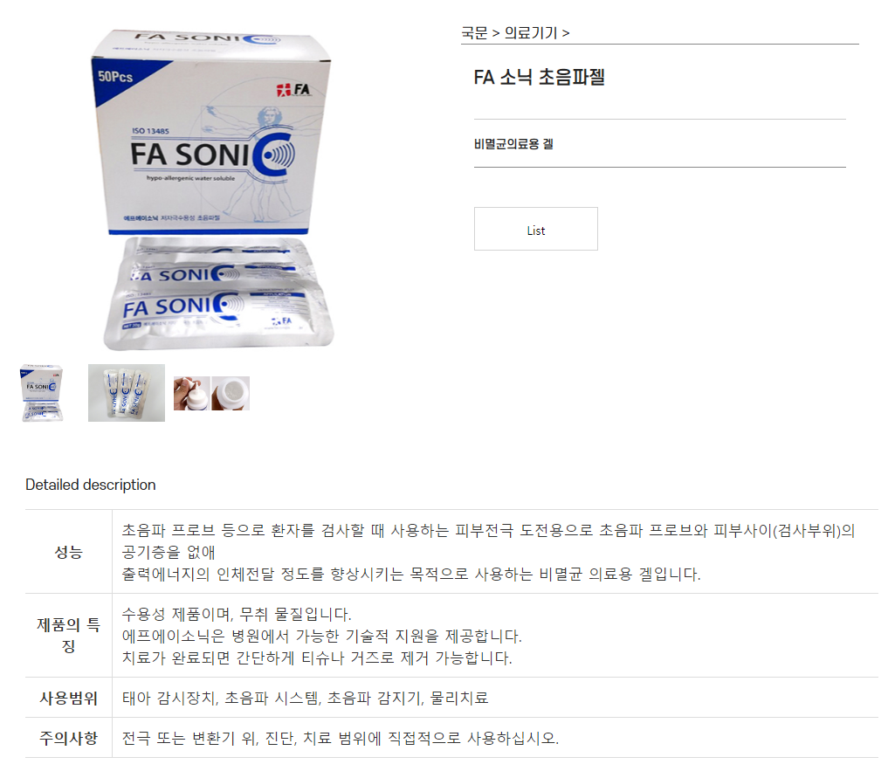Select the 주의사항 row header

coord(68,738)
